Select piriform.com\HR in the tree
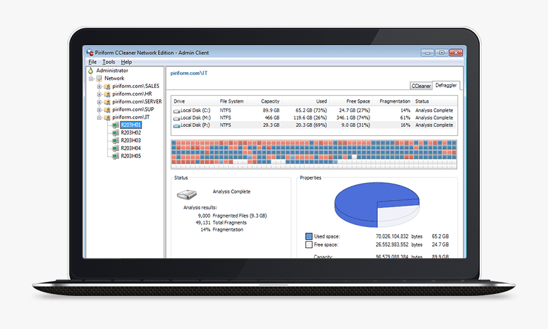The height and width of the screenshot is (329, 548). coord(132,94)
